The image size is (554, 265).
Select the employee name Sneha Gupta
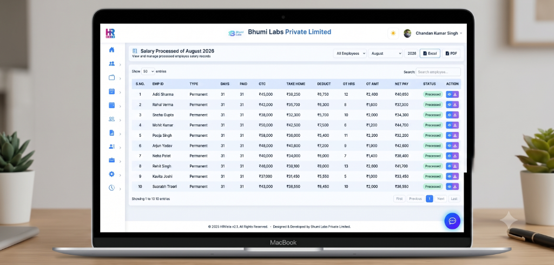pos(163,115)
